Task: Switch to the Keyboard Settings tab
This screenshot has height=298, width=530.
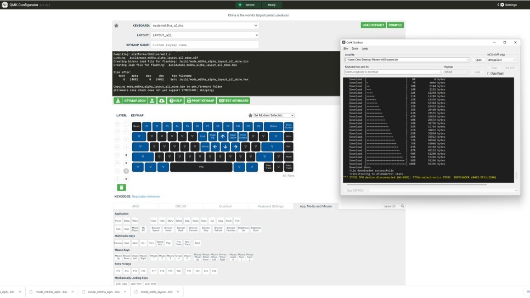Action: coord(270,206)
